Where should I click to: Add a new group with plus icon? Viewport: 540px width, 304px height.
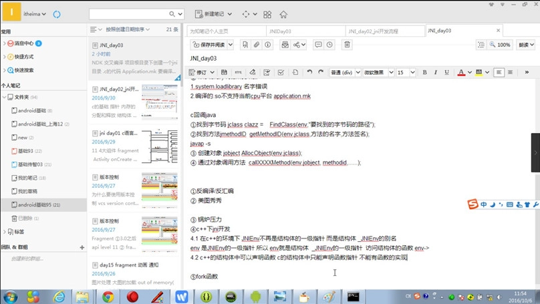point(82,247)
